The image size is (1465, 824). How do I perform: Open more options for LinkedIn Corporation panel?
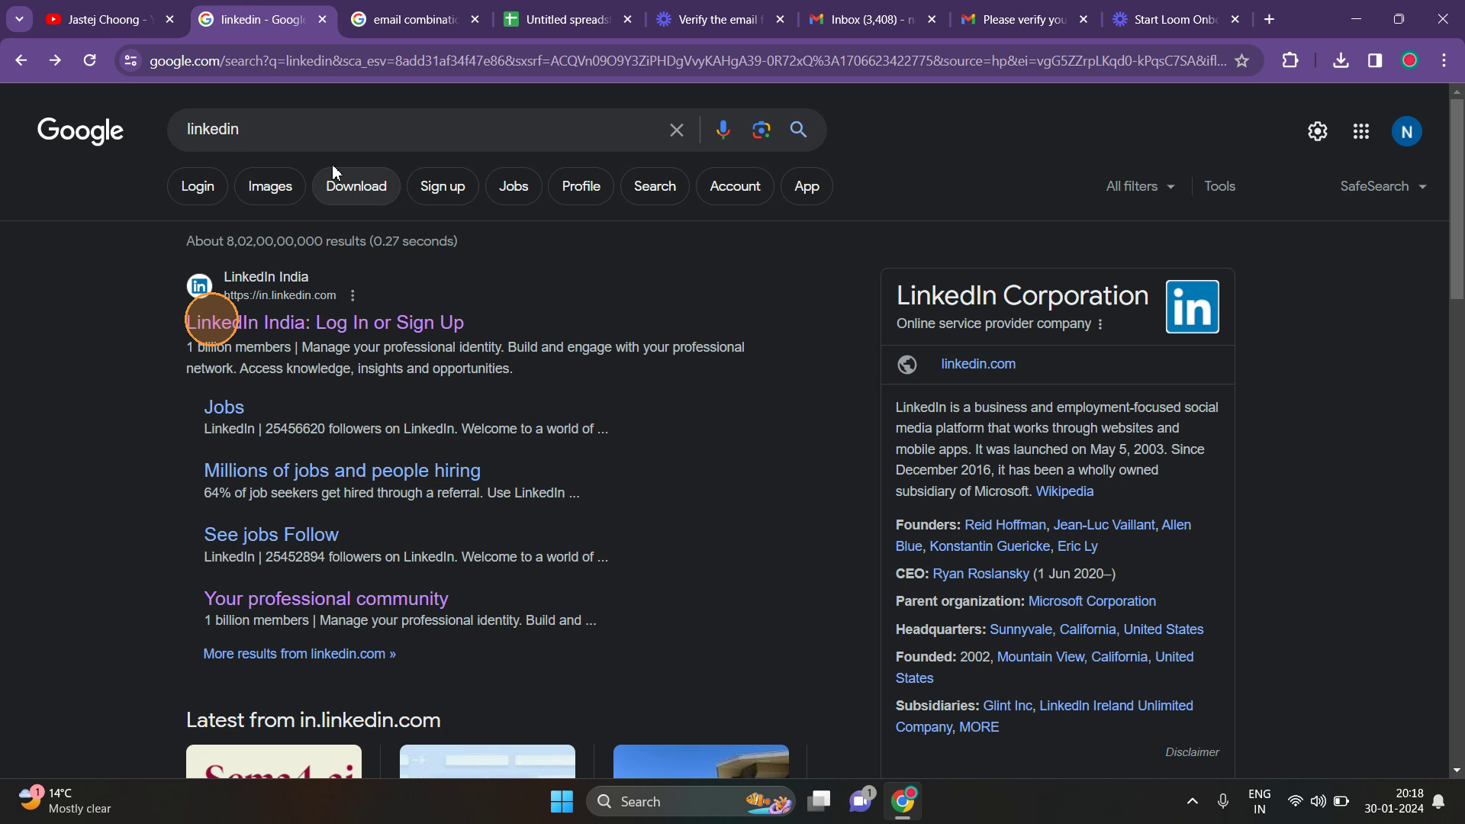[x=1100, y=324]
